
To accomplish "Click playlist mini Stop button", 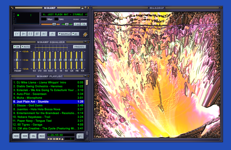I will (57, 139).
